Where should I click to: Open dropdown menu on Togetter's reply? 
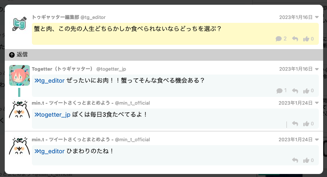point(317,69)
